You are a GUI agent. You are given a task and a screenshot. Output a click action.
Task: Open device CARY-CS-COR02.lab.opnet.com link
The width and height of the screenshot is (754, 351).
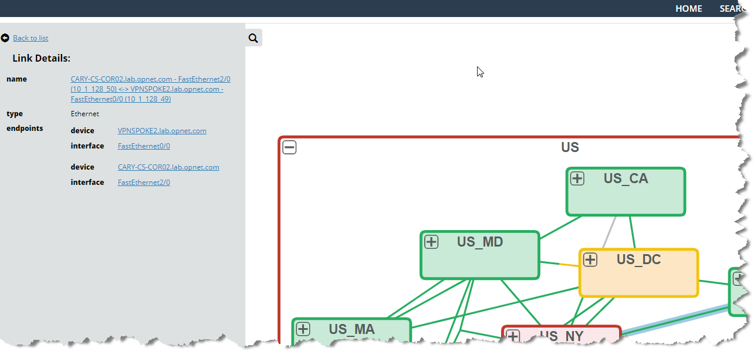click(x=168, y=167)
